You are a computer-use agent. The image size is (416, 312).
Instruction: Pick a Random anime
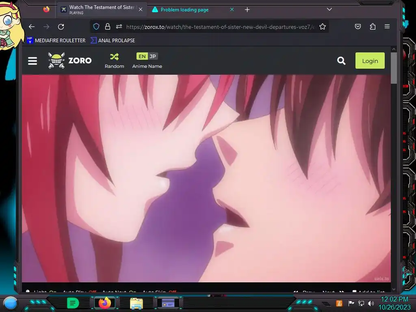(x=114, y=61)
